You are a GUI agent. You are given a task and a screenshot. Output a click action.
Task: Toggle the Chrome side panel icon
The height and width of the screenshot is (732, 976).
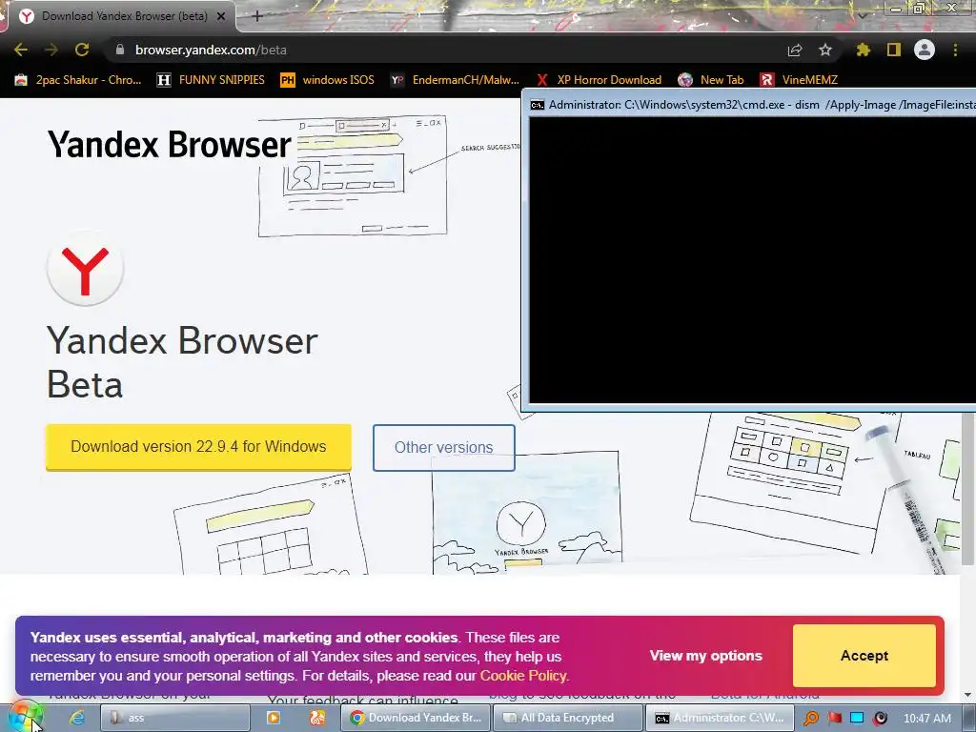tap(894, 50)
